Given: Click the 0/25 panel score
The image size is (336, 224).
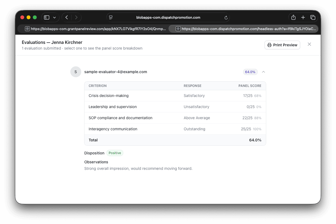Looking at the screenshot, I should 251,107.
